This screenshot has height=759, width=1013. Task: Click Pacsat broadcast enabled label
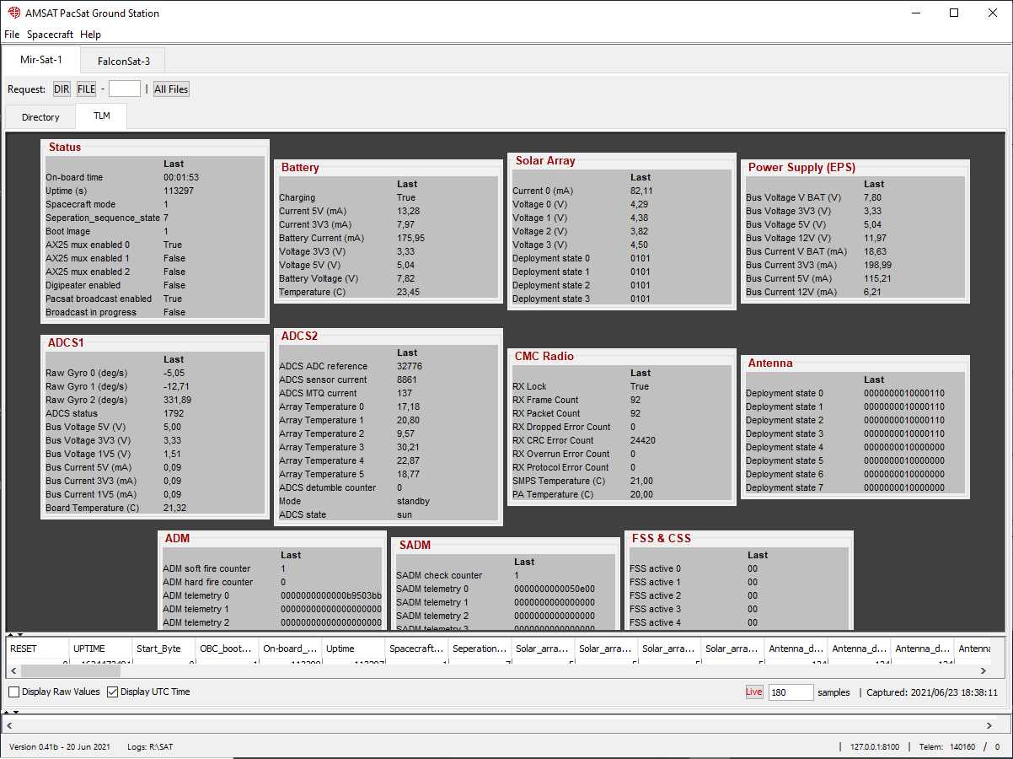(99, 299)
